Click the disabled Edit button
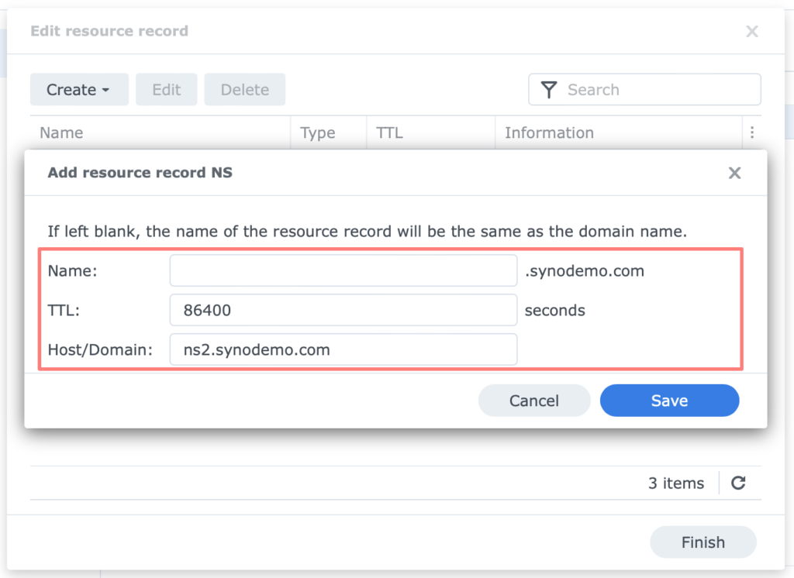 click(x=166, y=89)
